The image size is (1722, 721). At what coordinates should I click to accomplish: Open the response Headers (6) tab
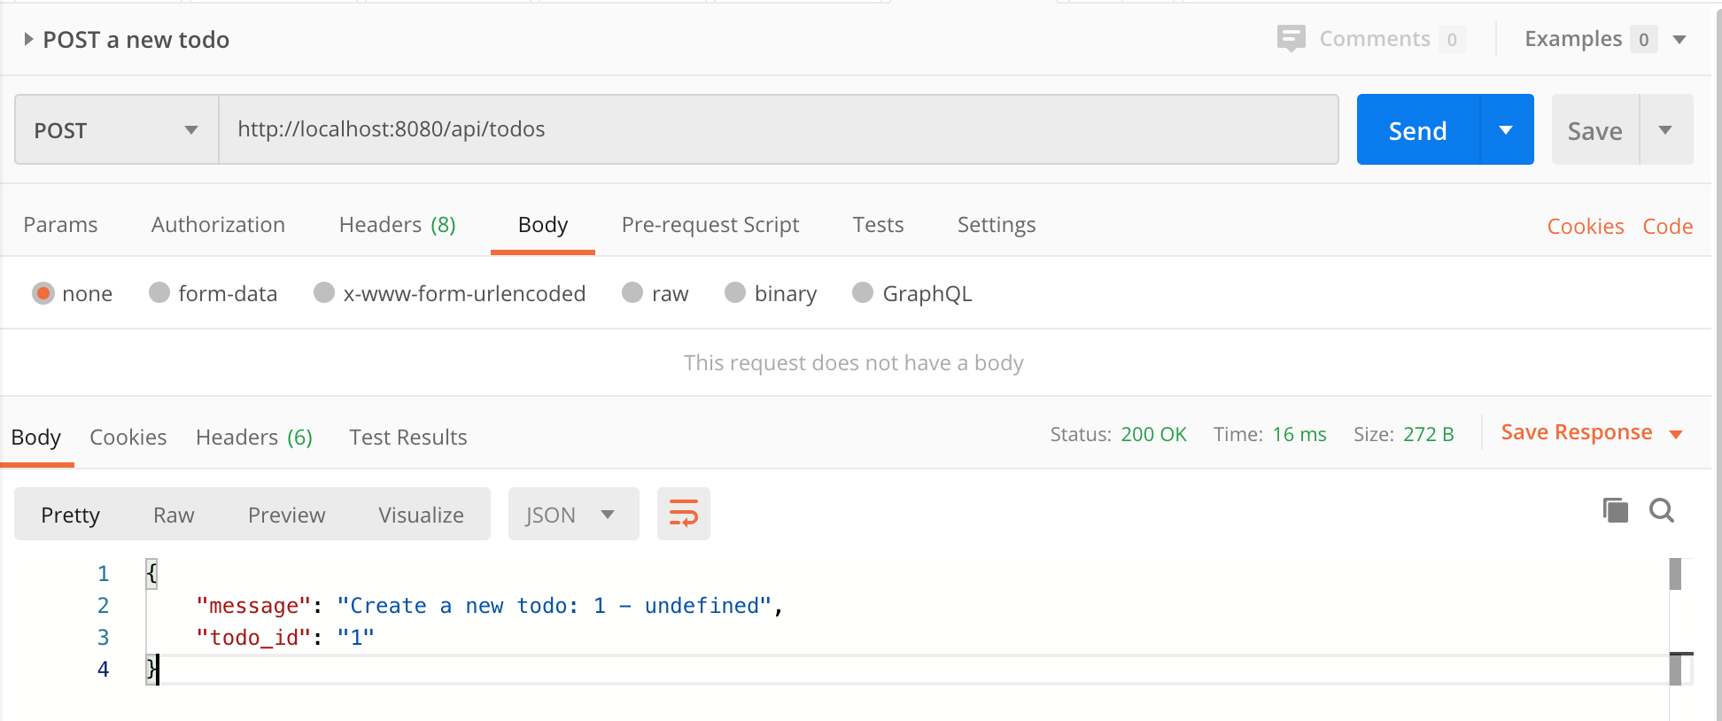[x=254, y=438]
